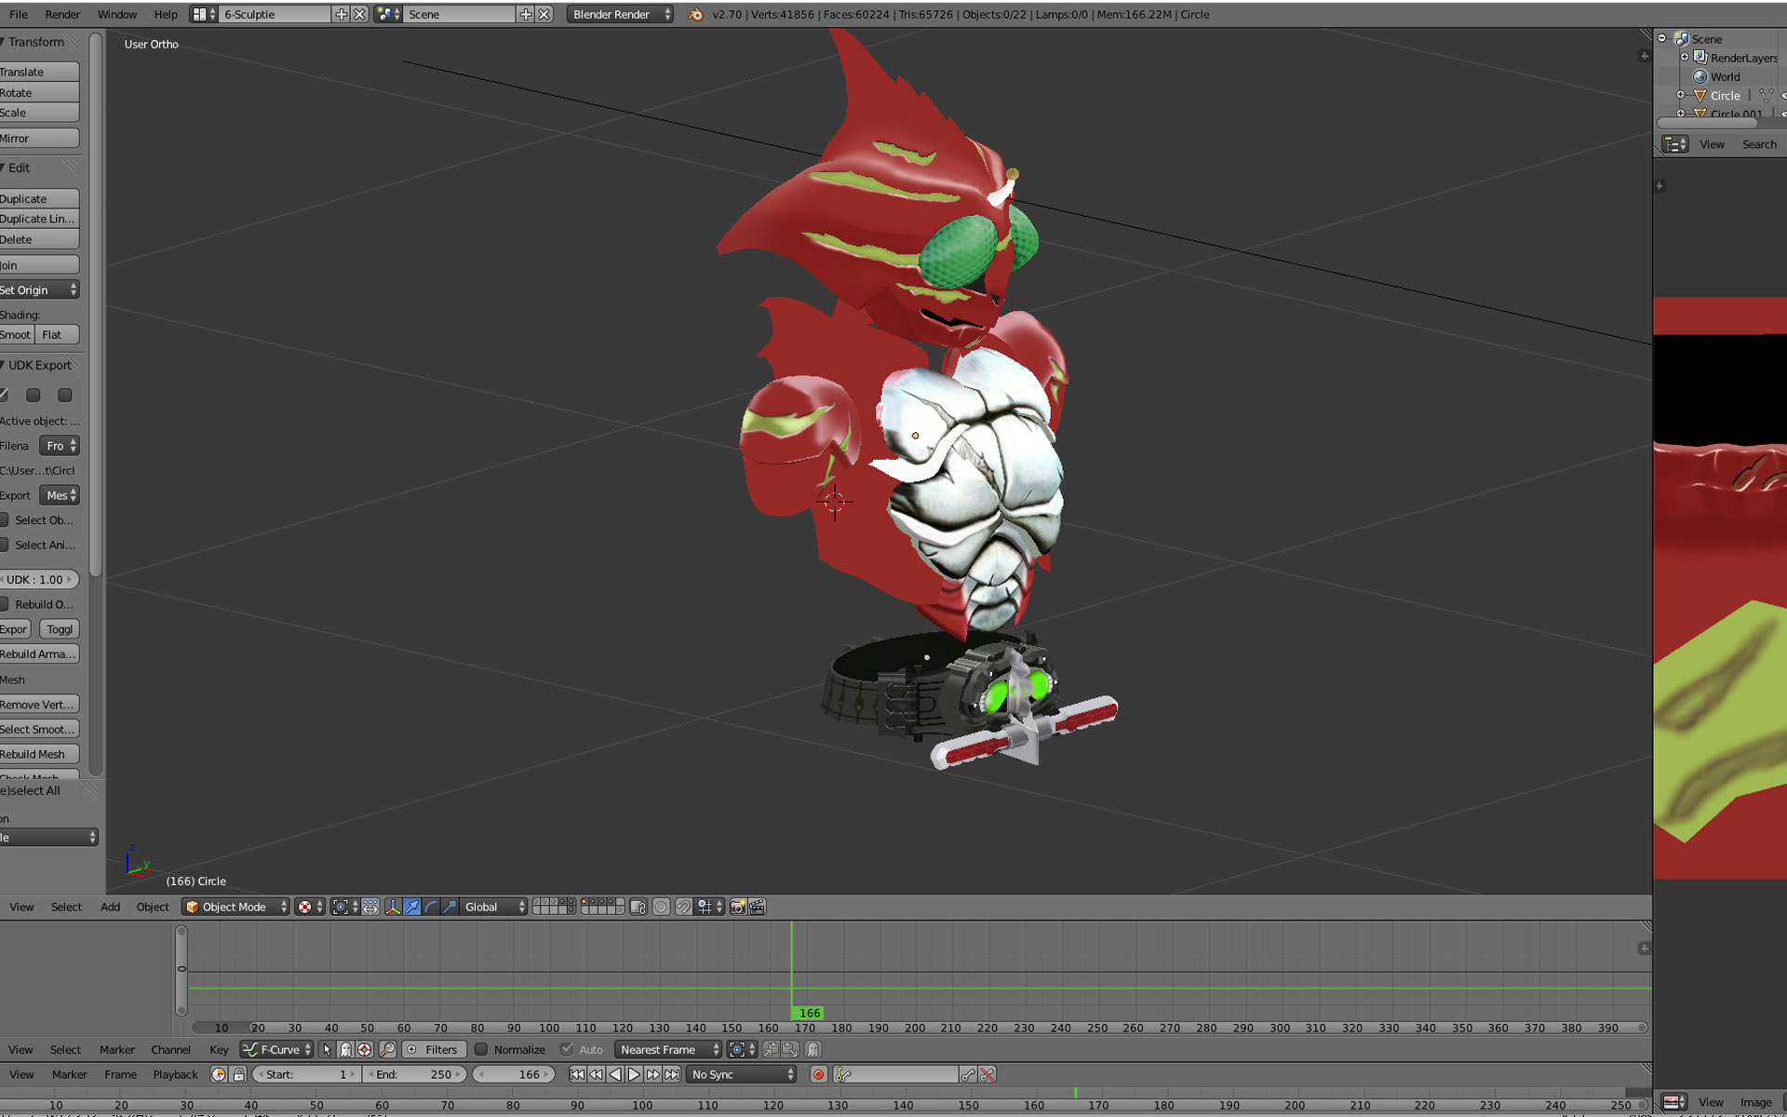Viewport: 1787px width, 1117px height.
Task: Select translate manipulator arrow icon
Action: coord(411,907)
